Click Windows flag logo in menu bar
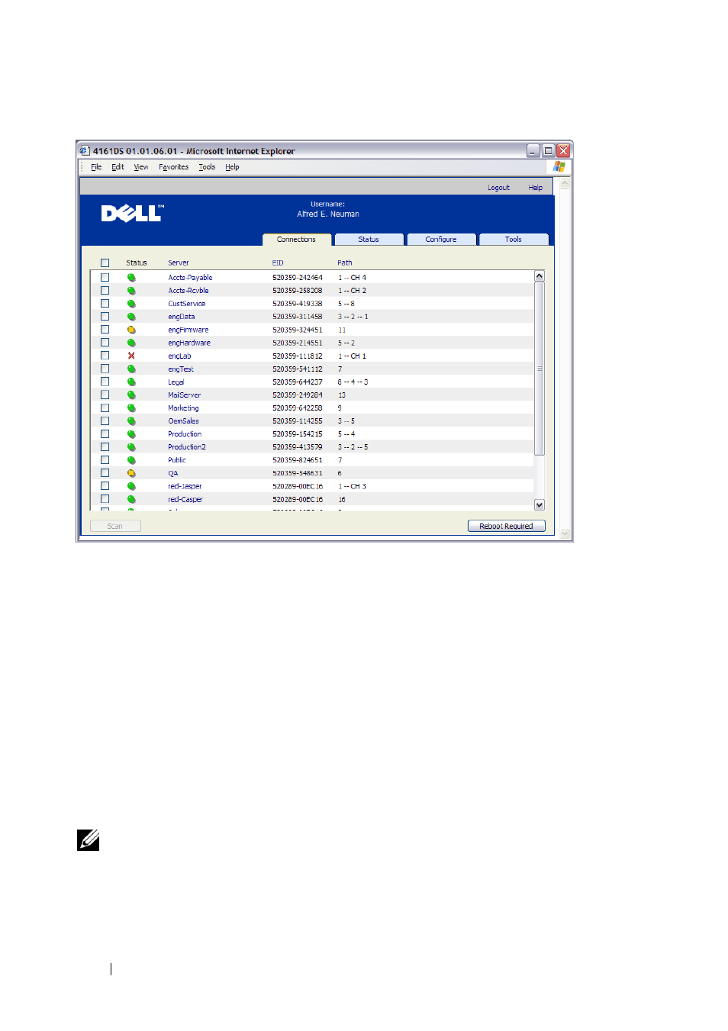Viewport: 728px width, 1031px height. coord(559,166)
